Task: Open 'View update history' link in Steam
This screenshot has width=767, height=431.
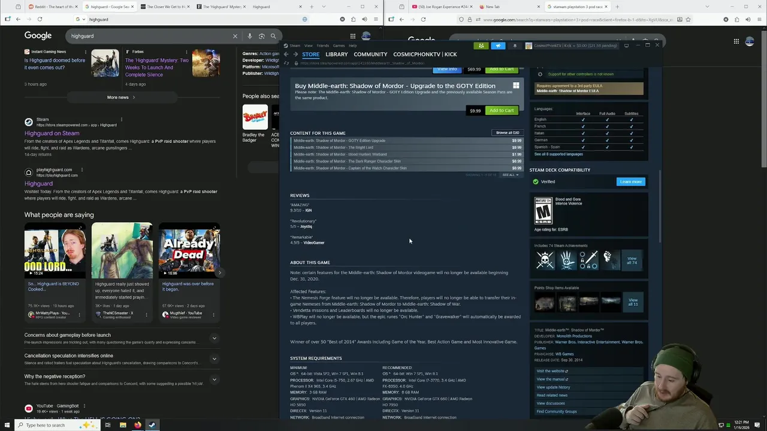Action: pyautogui.click(x=553, y=387)
